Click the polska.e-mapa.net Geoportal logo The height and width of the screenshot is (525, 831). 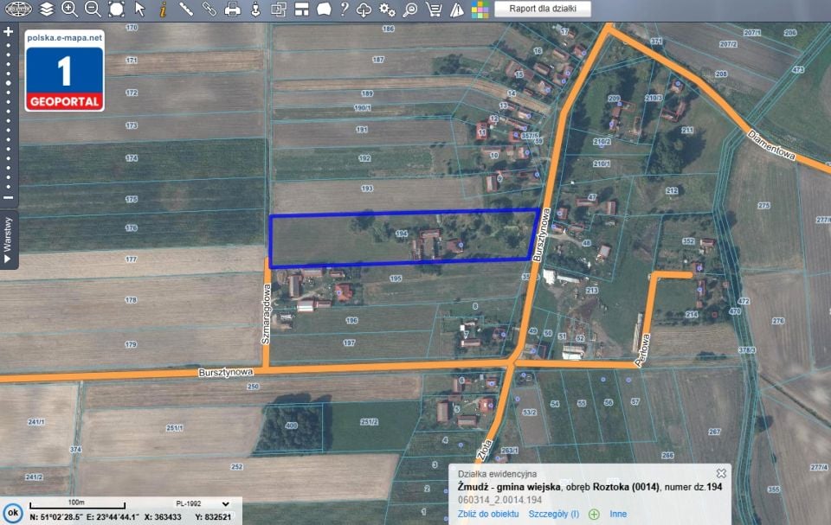[x=65, y=70]
